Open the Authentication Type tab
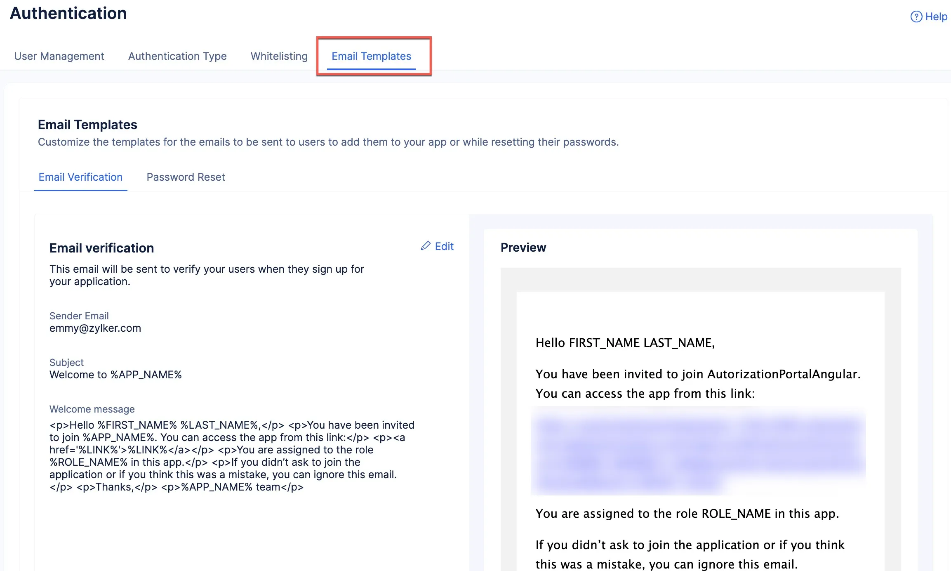This screenshot has height=571, width=951. (177, 56)
